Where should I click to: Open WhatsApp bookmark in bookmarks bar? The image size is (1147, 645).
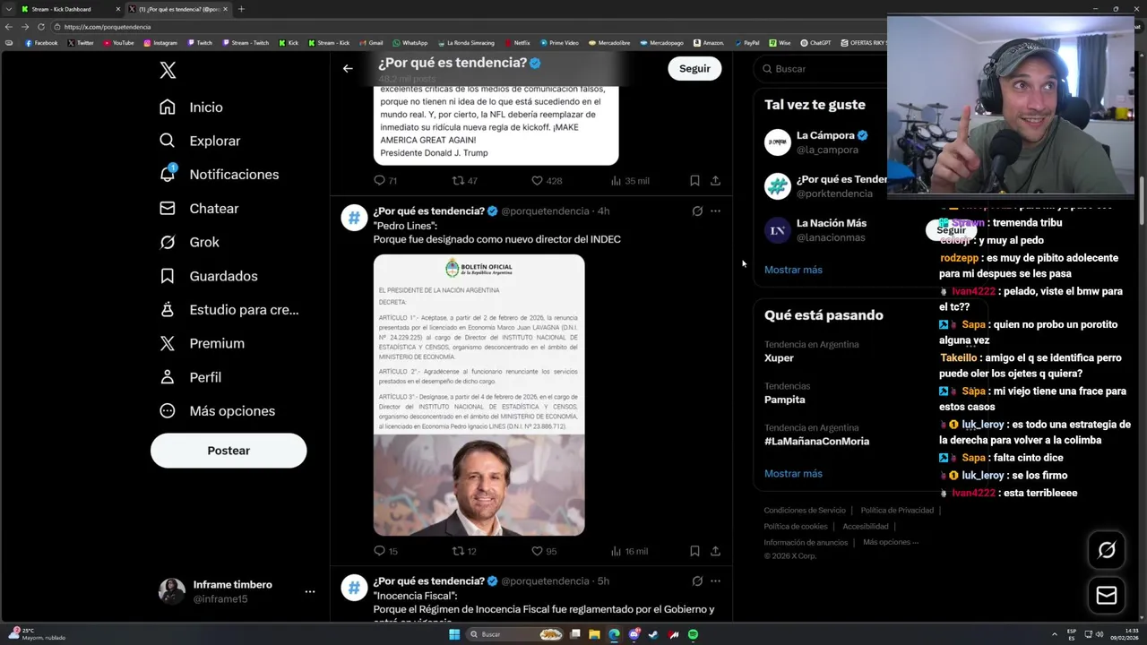[x=410, y=43]
